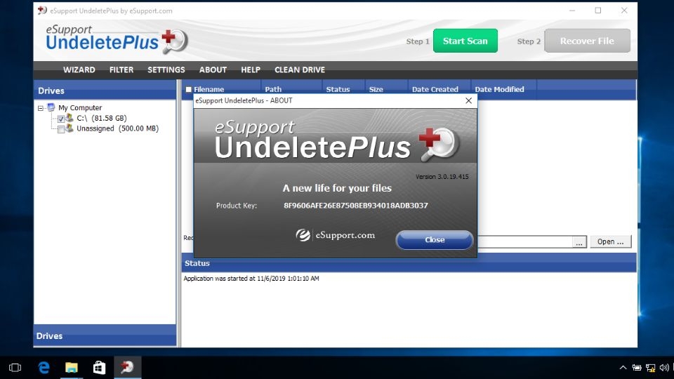The width and height of the screenshot is (674, 379).
Task: Open the CLEAN DRIVE menu
Action: click(300, 69)
